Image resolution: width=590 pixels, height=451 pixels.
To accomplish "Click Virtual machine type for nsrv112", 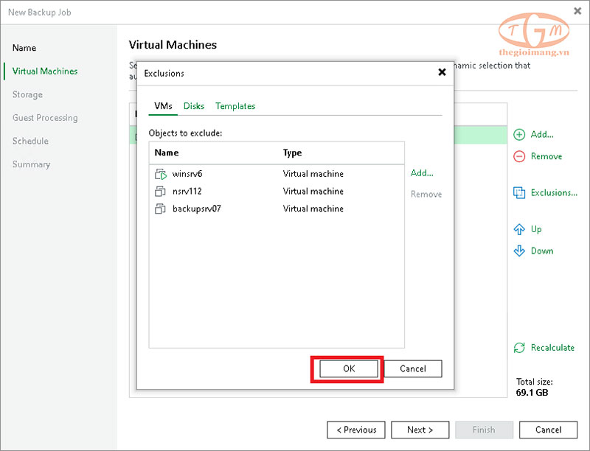I will tap(313, 192).
